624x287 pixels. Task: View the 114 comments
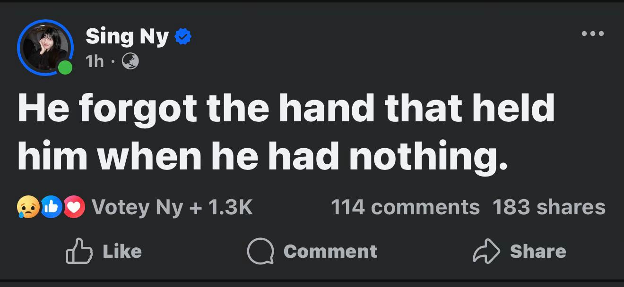tap(405, 207)
